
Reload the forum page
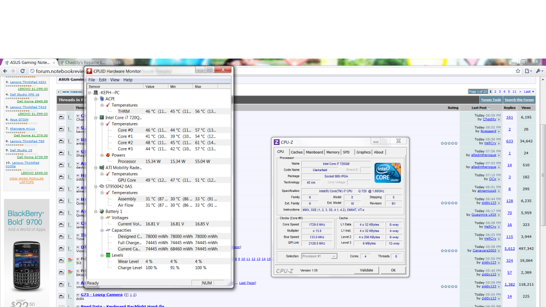point(22,71)
